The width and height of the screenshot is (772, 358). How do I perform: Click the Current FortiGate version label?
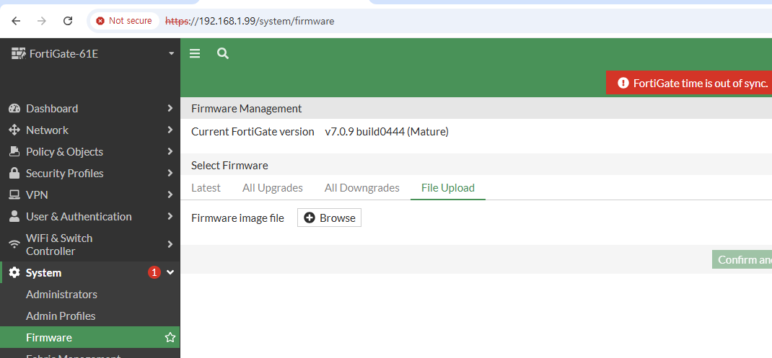[253, 132]
